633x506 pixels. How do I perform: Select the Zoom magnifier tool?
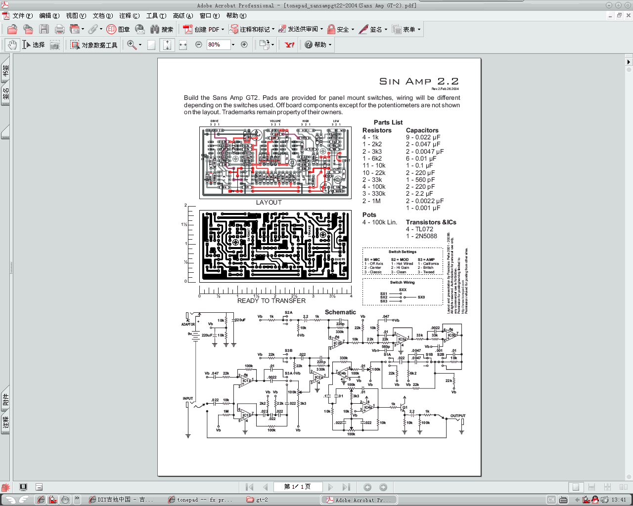pos(132,45)
